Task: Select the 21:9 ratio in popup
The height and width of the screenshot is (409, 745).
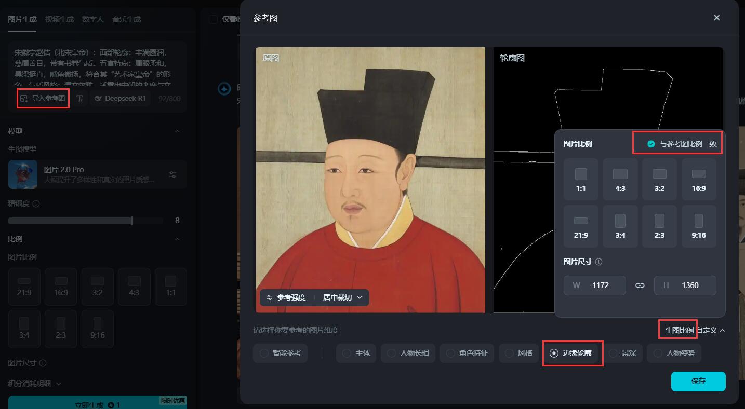Action: (x=581, y=226)
